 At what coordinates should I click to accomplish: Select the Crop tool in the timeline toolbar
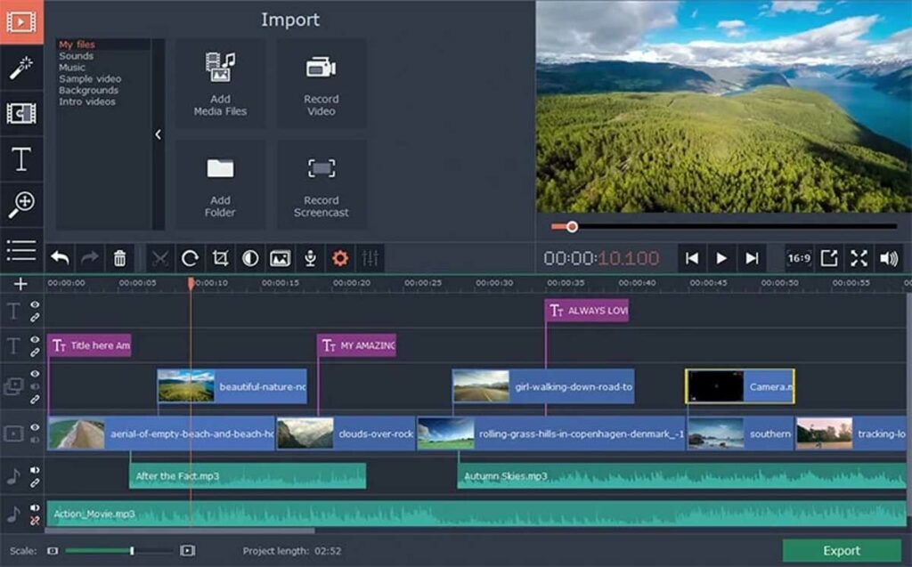coord(220,259)
